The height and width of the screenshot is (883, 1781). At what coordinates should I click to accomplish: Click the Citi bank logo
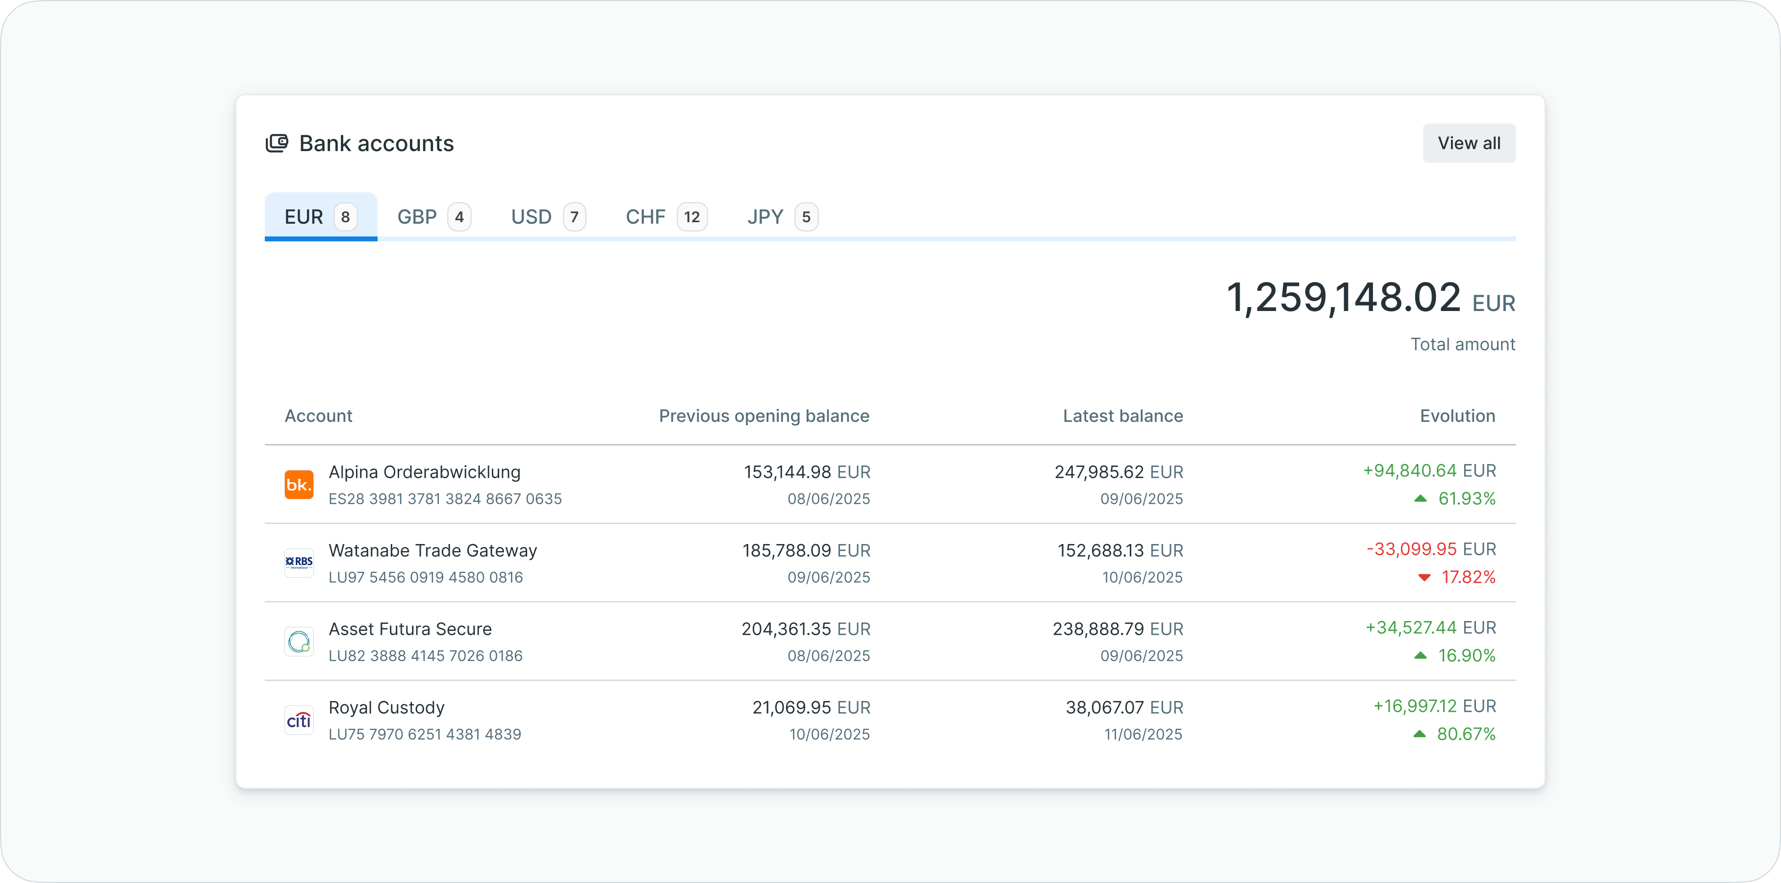click(299, 721)
